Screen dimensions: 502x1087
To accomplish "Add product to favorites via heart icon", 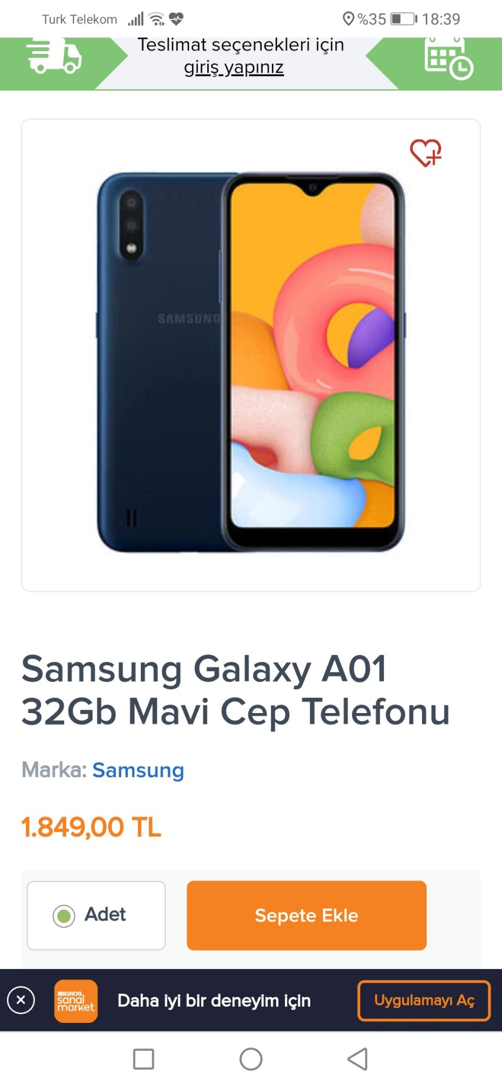I will tap(426, 153).
